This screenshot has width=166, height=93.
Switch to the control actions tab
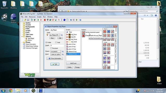tap(116, 46)
